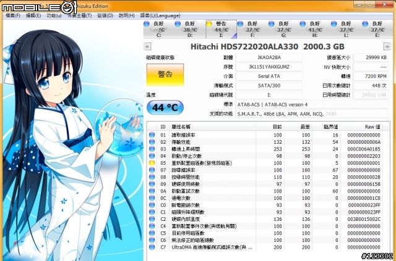Screen dimensions: 396x261
Task: Open the 編輯(E) menu
Action: (33, 15)
